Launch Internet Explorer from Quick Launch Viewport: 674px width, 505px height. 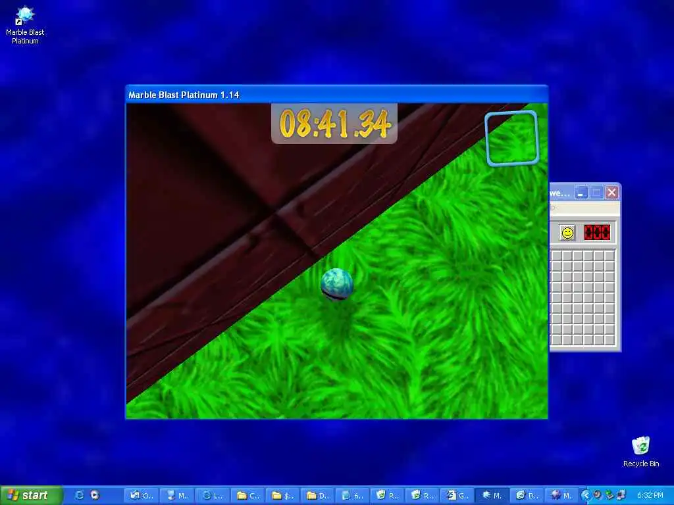(x=79, y=495)
